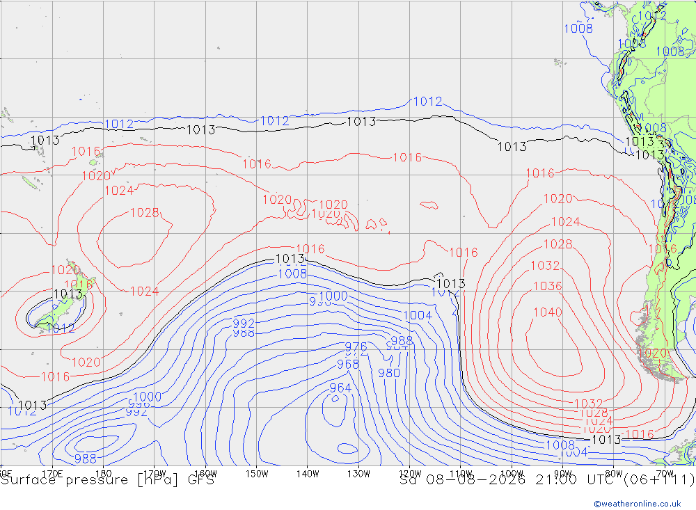Click the 964 low pressure label
Viewport: 696px width, 510px height.
coord(340,388)
